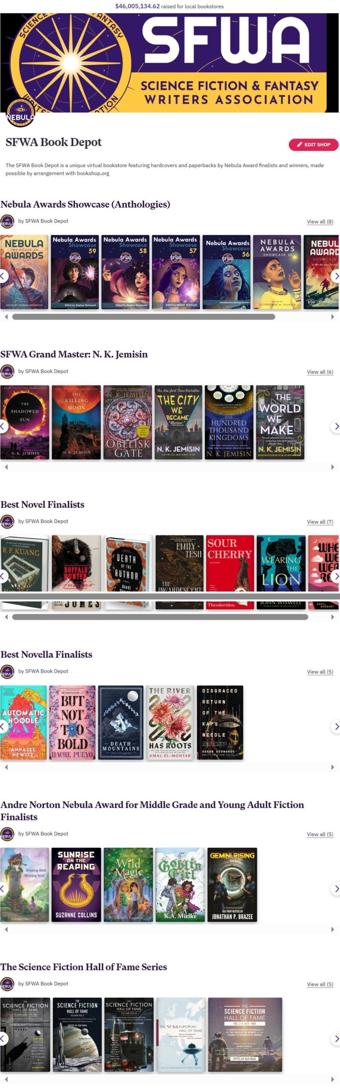Advance the Nebula Awards Showcase carousel right
The width and height of the screenshot is (340, 1092).
[x=336, y=276]
